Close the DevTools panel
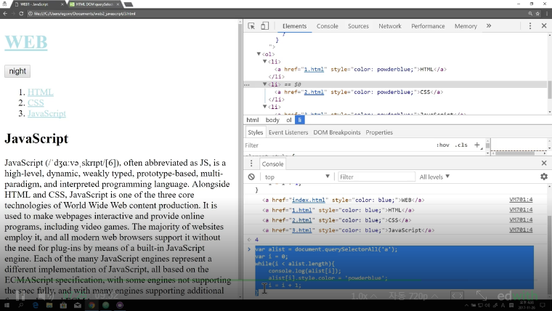 544,25
